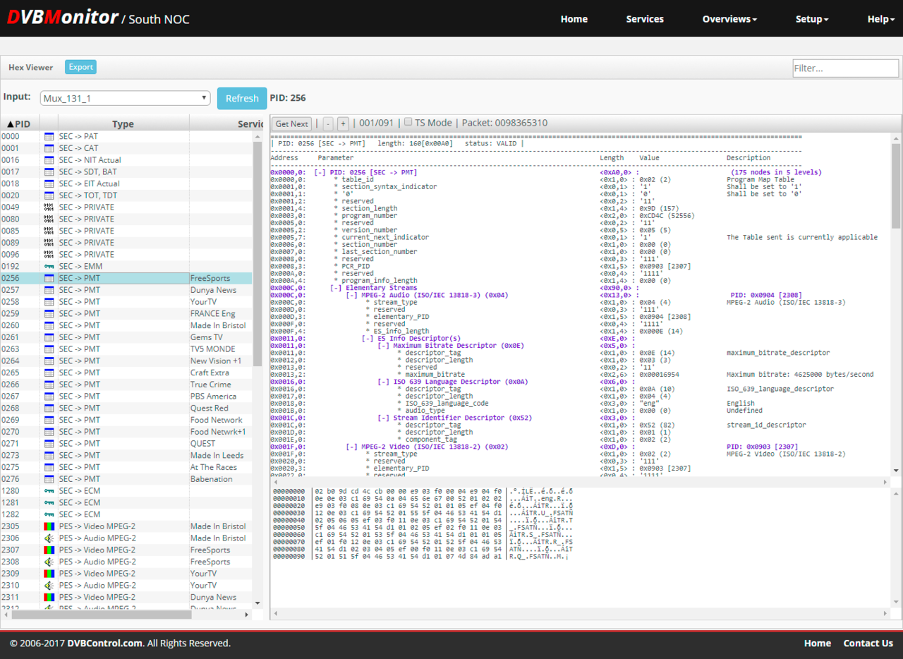Click the Filter input field

coord(846,68)
